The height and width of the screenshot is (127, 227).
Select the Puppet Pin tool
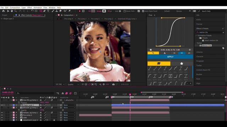point(70,11)
